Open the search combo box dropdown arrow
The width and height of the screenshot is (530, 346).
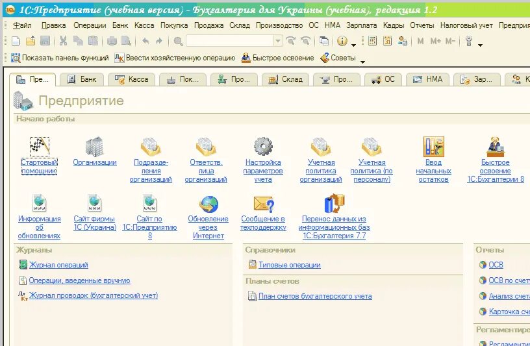click(277, 42)
